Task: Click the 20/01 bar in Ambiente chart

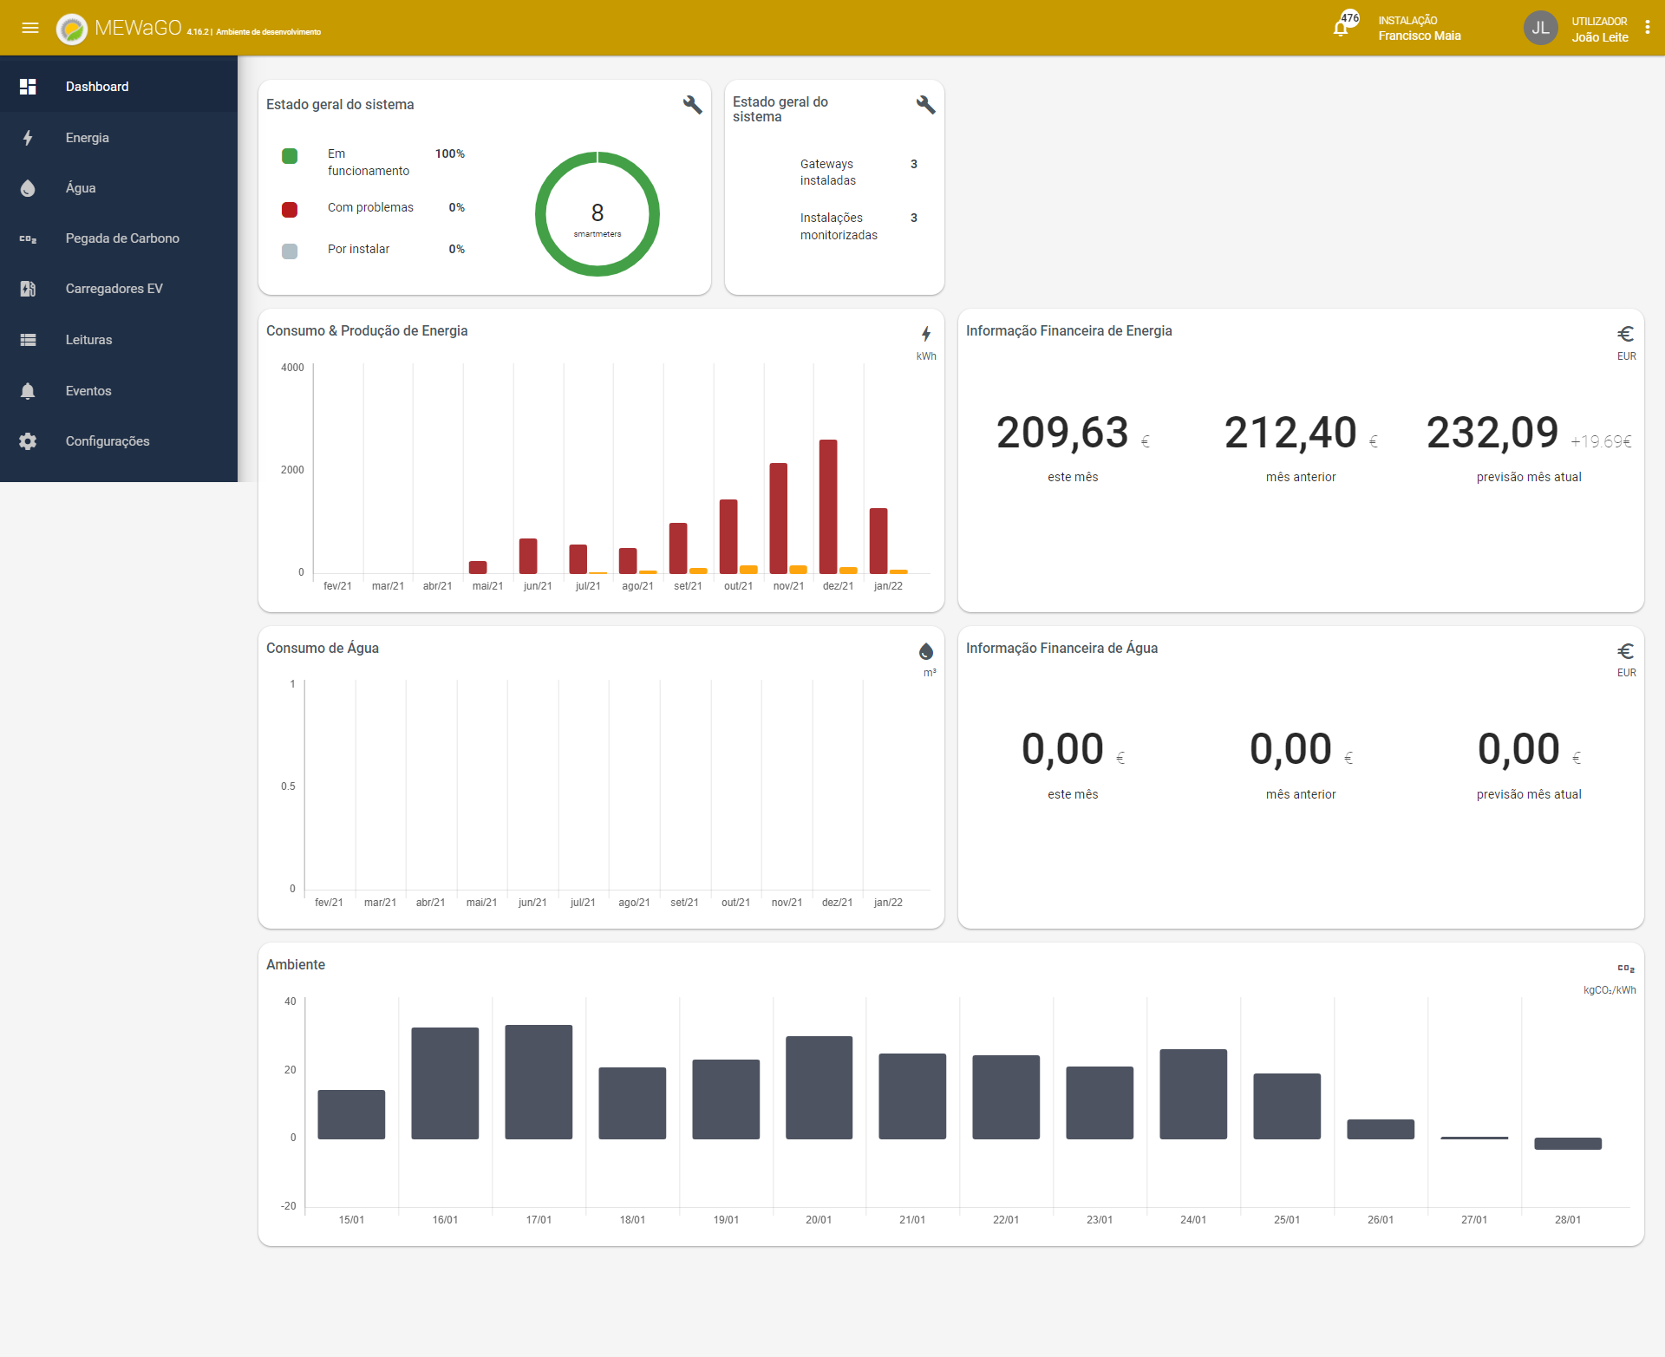Action: point(819,1087)
